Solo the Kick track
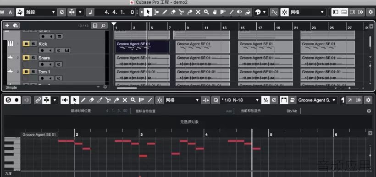The height and width of the screenshot is (177, 376). pyautogui.click(x=33, y=44)
